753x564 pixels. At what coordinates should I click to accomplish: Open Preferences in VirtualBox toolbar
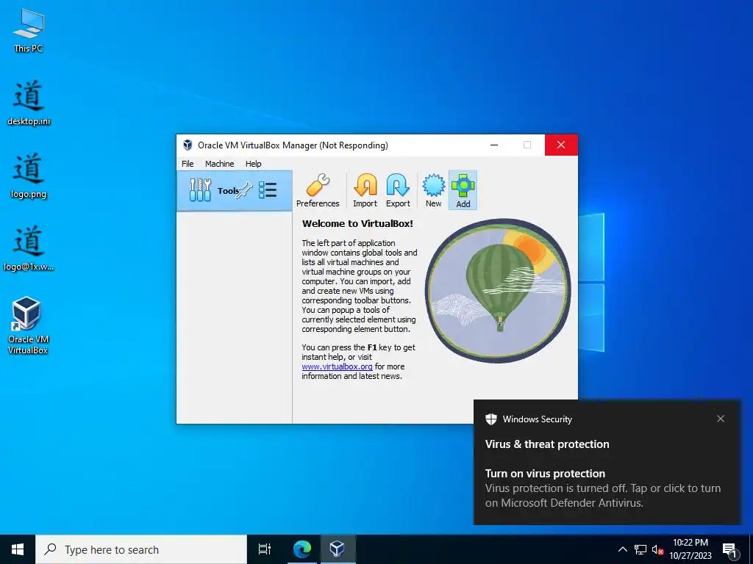tap(318, 190)
